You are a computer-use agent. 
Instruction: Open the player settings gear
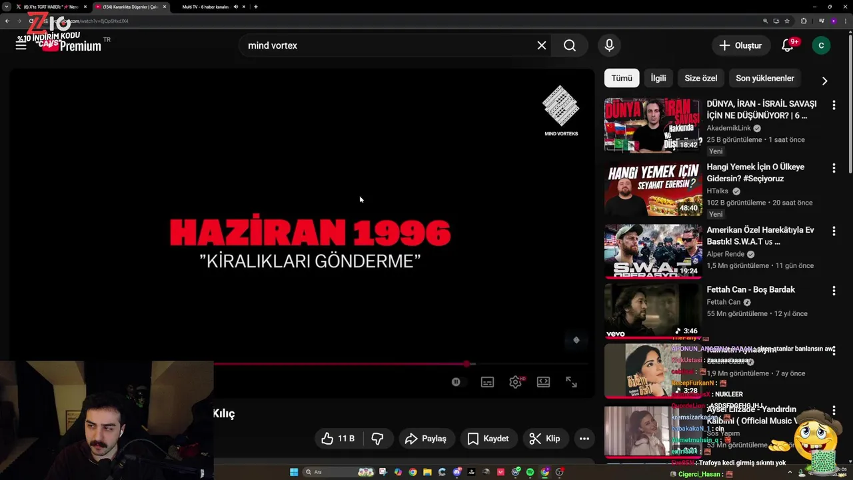pos(515,382)
